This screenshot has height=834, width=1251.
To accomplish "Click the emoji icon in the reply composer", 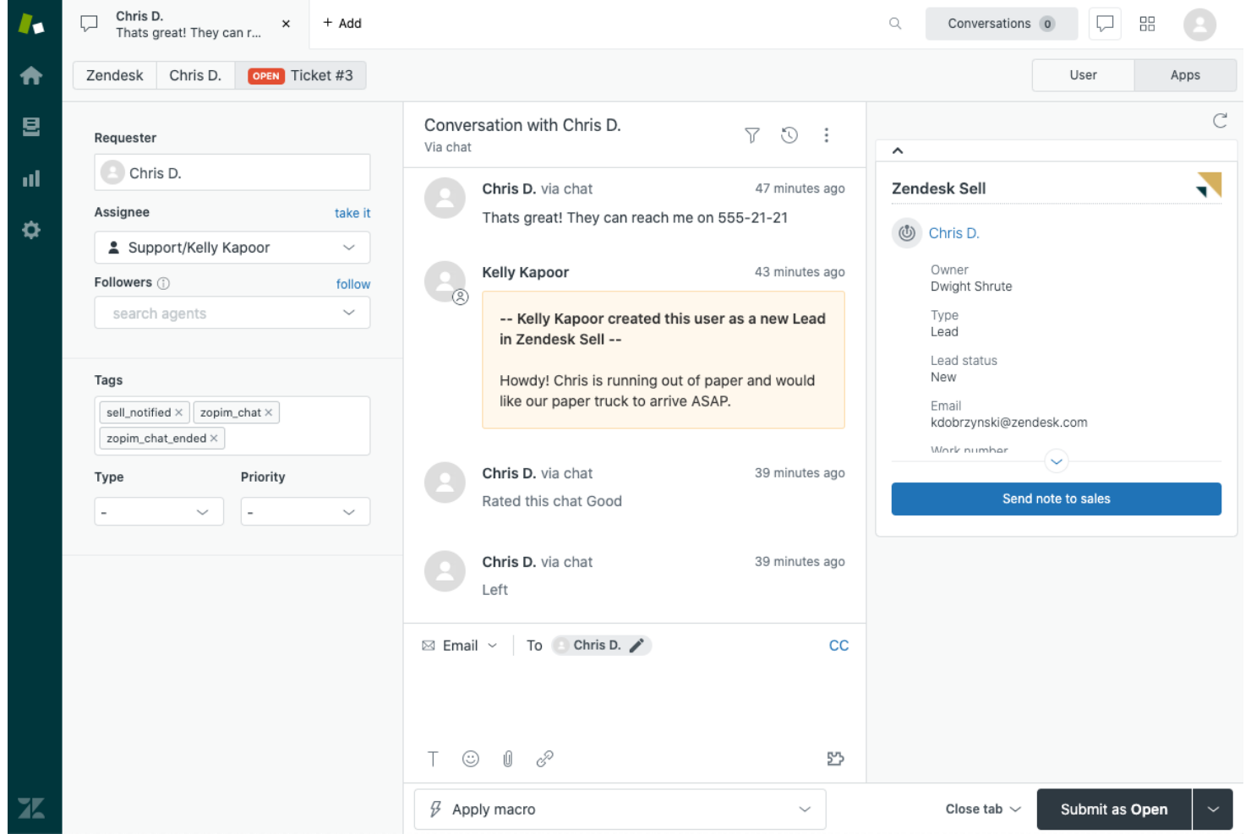I will click(470, 758).
